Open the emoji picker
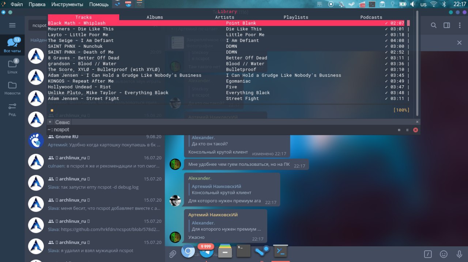Image resolution: width=468 pixels, height=262 pixels. point(444,254)
